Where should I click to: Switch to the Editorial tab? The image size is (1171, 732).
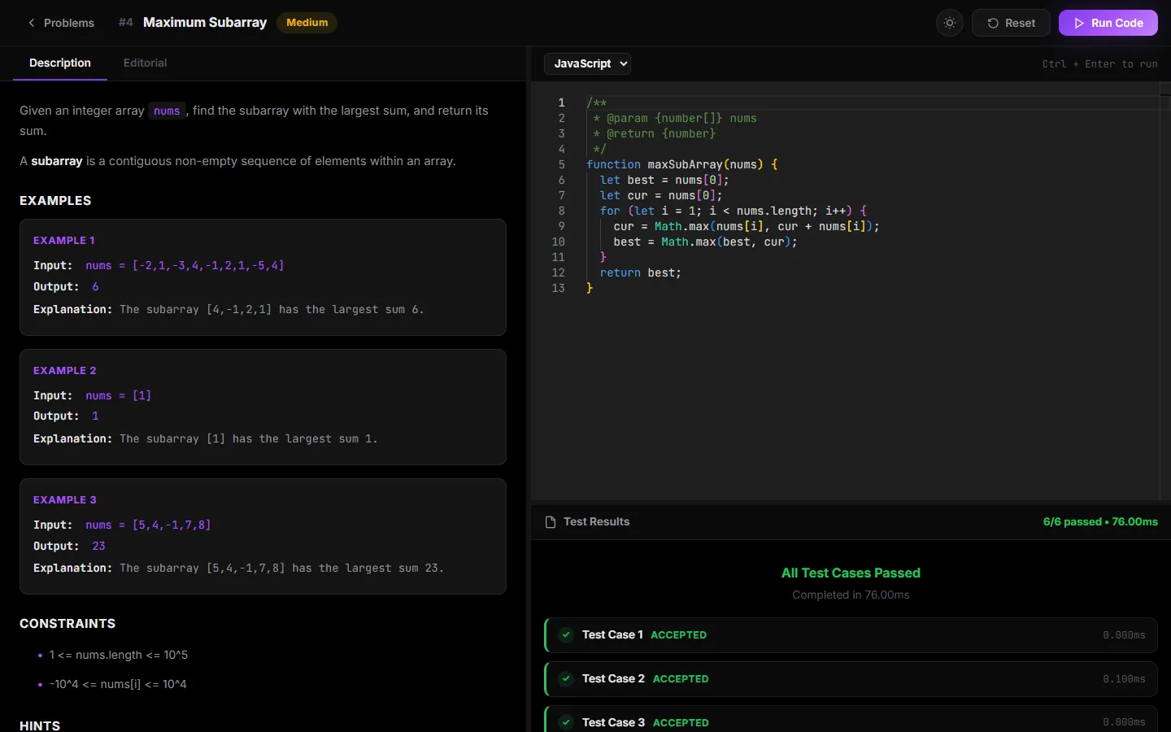[145, 63]
